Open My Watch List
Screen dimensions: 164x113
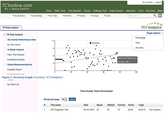(x=13, y=84)
